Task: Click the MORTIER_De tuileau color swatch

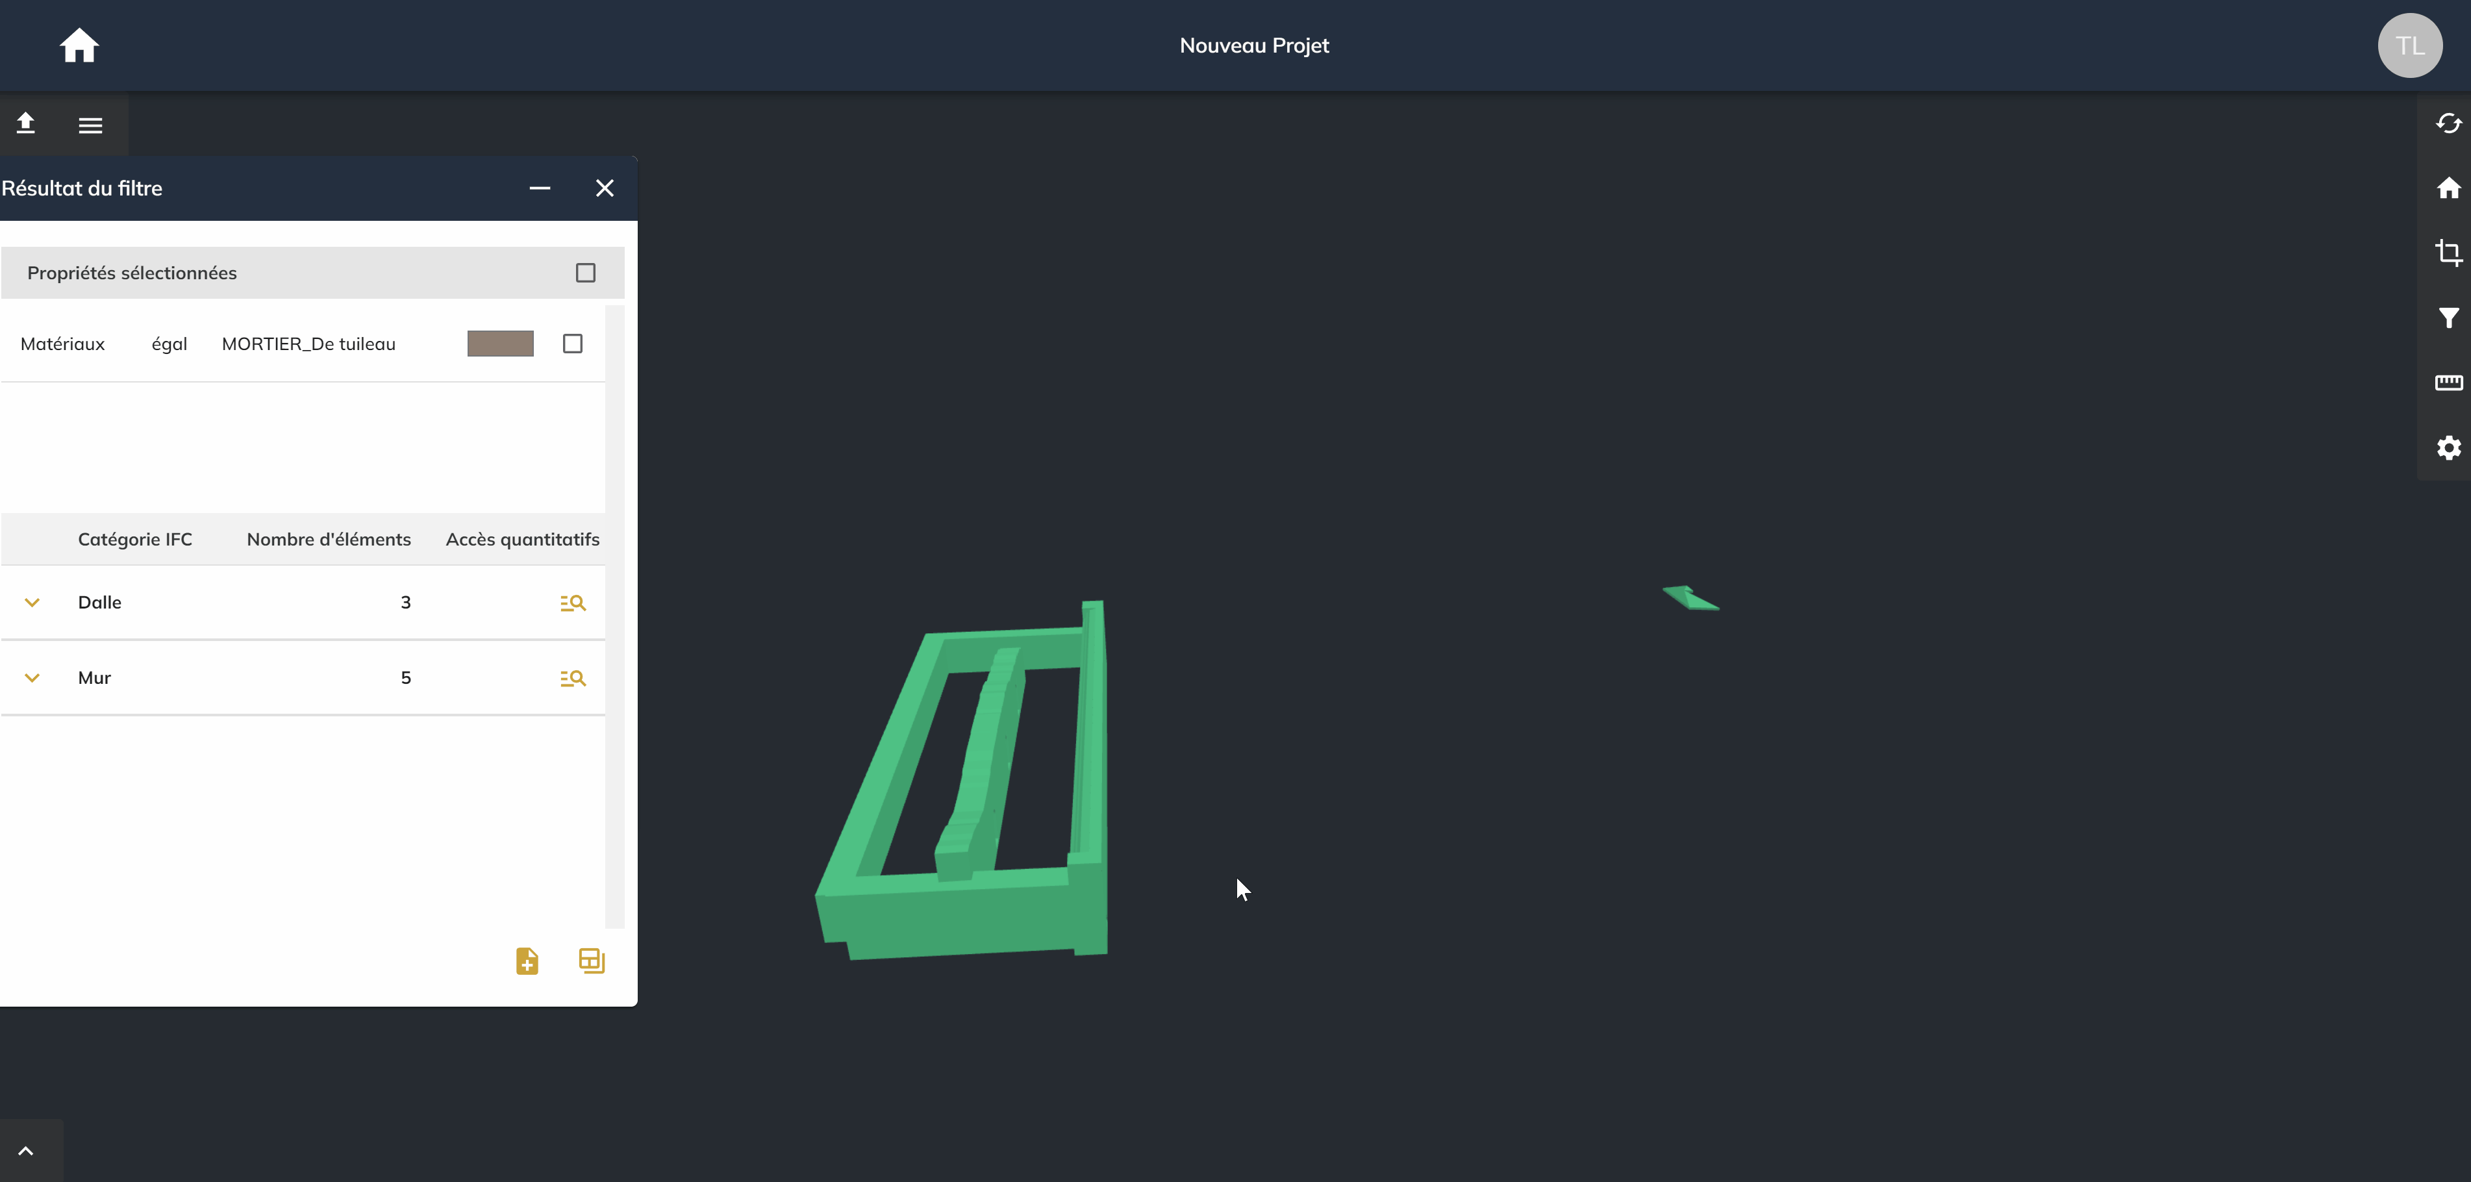Action: point(501,344)
